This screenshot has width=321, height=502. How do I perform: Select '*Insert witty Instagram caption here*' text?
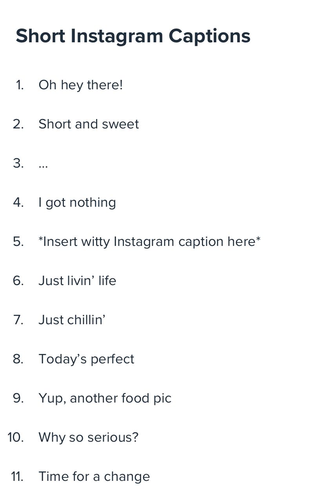[149, 242]
